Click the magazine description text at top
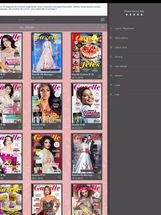161x215 pixels. (x=50, y=8)
